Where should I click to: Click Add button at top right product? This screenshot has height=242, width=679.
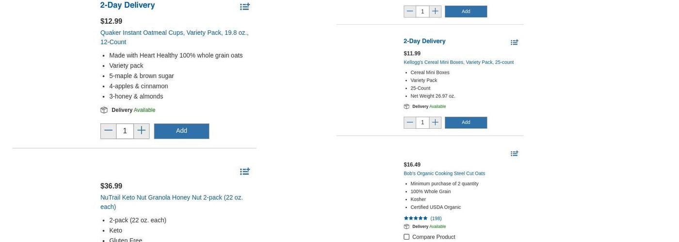click(x=466, y=12)
